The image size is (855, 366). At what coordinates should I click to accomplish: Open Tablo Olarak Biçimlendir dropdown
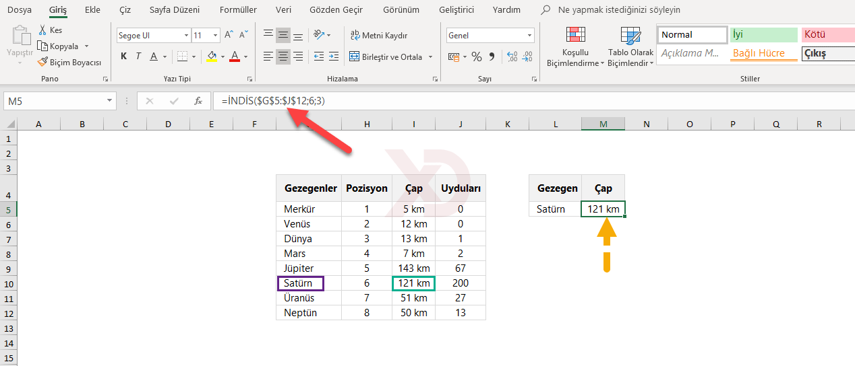(x=630, y=47)
